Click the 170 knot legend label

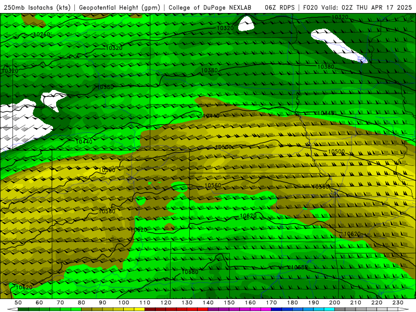point(271,303)
